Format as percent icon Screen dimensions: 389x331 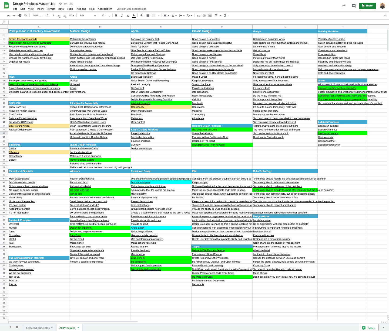pyautogui.click(x=53, y=16)
